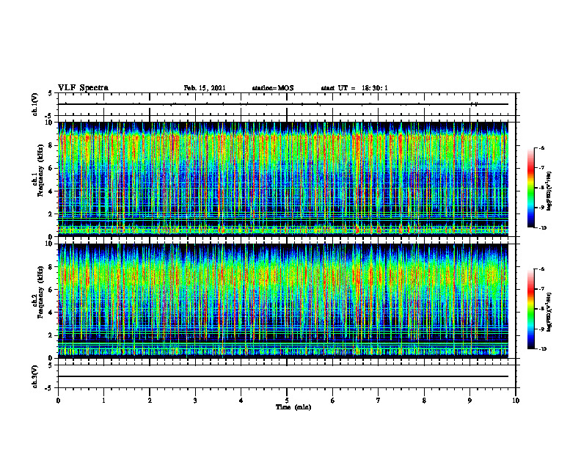Click the ch.2 colorbar next to the lower spectrogram
This screenshot has height=449, width=581.
pyautogui.click(x=530, y=309)
